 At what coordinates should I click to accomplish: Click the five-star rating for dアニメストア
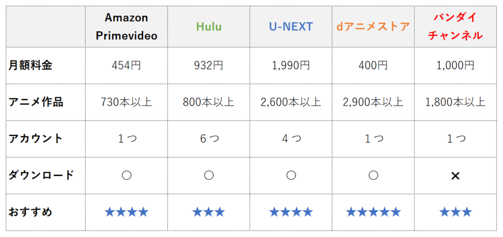click(x=373, y=212)
